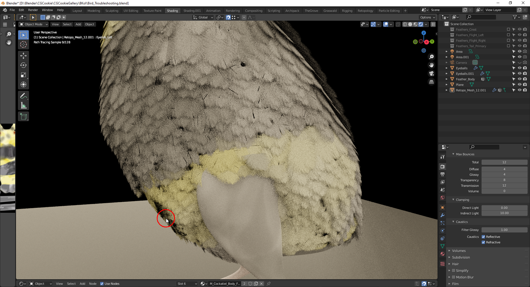The width and height of the screenshot is (530, 287).
Task: Expand the Eyeballs.001 tree item
Action: [447, 73]
